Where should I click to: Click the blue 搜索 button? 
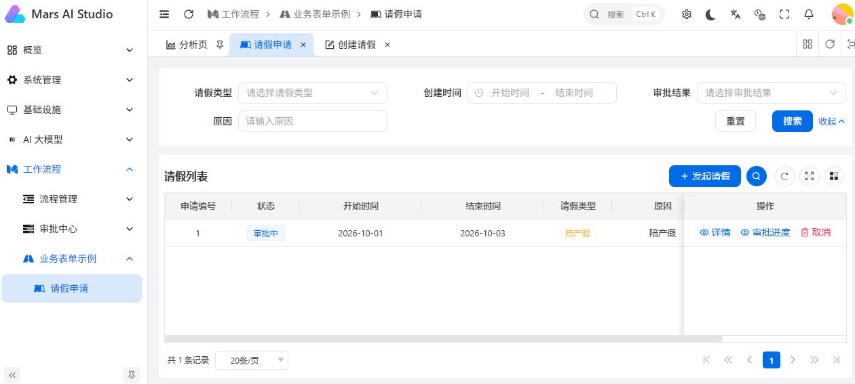click(x=793, y=121)
